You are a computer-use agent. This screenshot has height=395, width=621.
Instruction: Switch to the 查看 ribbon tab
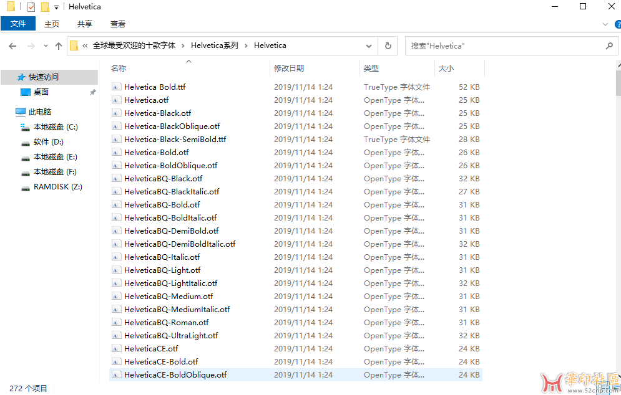point(117,24)
